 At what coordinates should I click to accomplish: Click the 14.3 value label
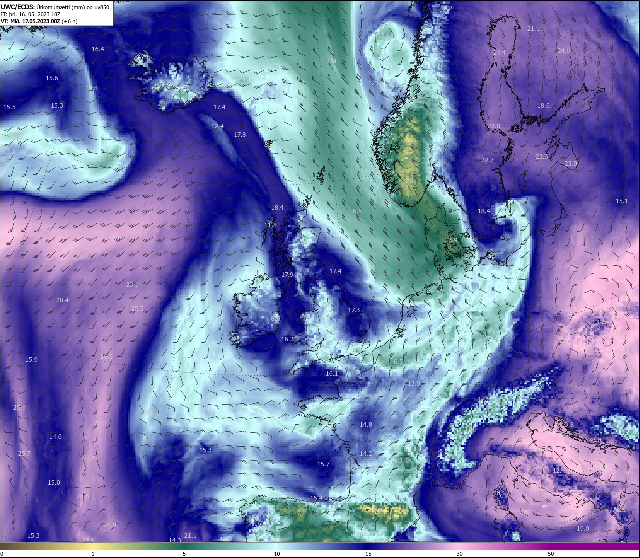coord(175,540)
